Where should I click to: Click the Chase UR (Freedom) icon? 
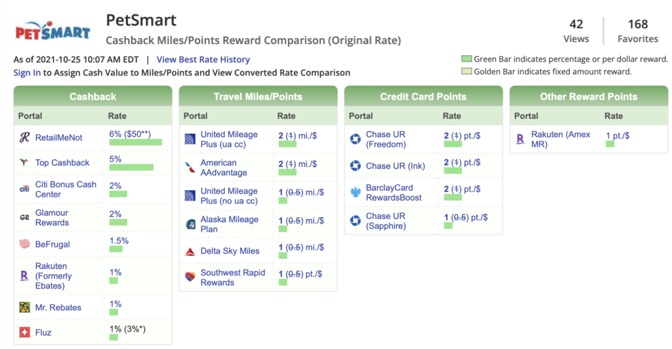(x=355, y=140)
